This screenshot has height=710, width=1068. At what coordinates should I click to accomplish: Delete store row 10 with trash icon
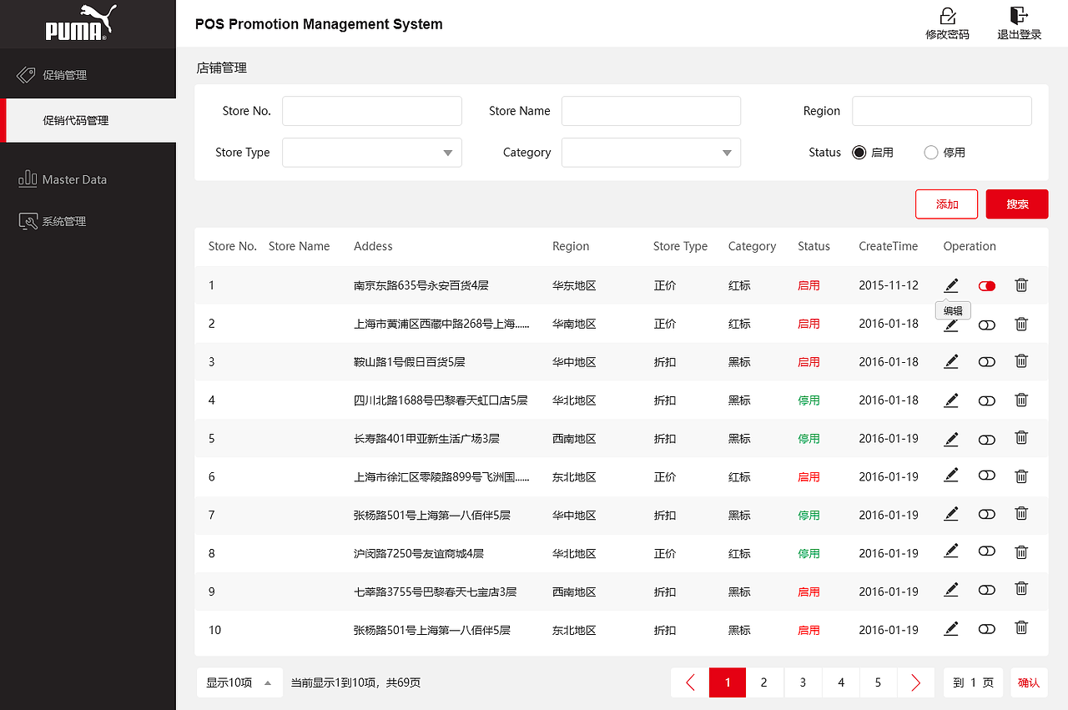click(x=1021, y=627)
